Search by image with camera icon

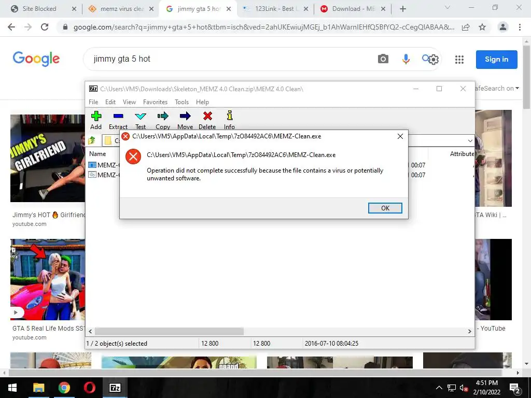(383, 59)
